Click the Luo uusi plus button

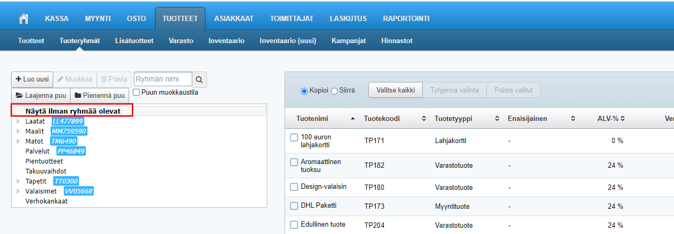coord(32,79)
